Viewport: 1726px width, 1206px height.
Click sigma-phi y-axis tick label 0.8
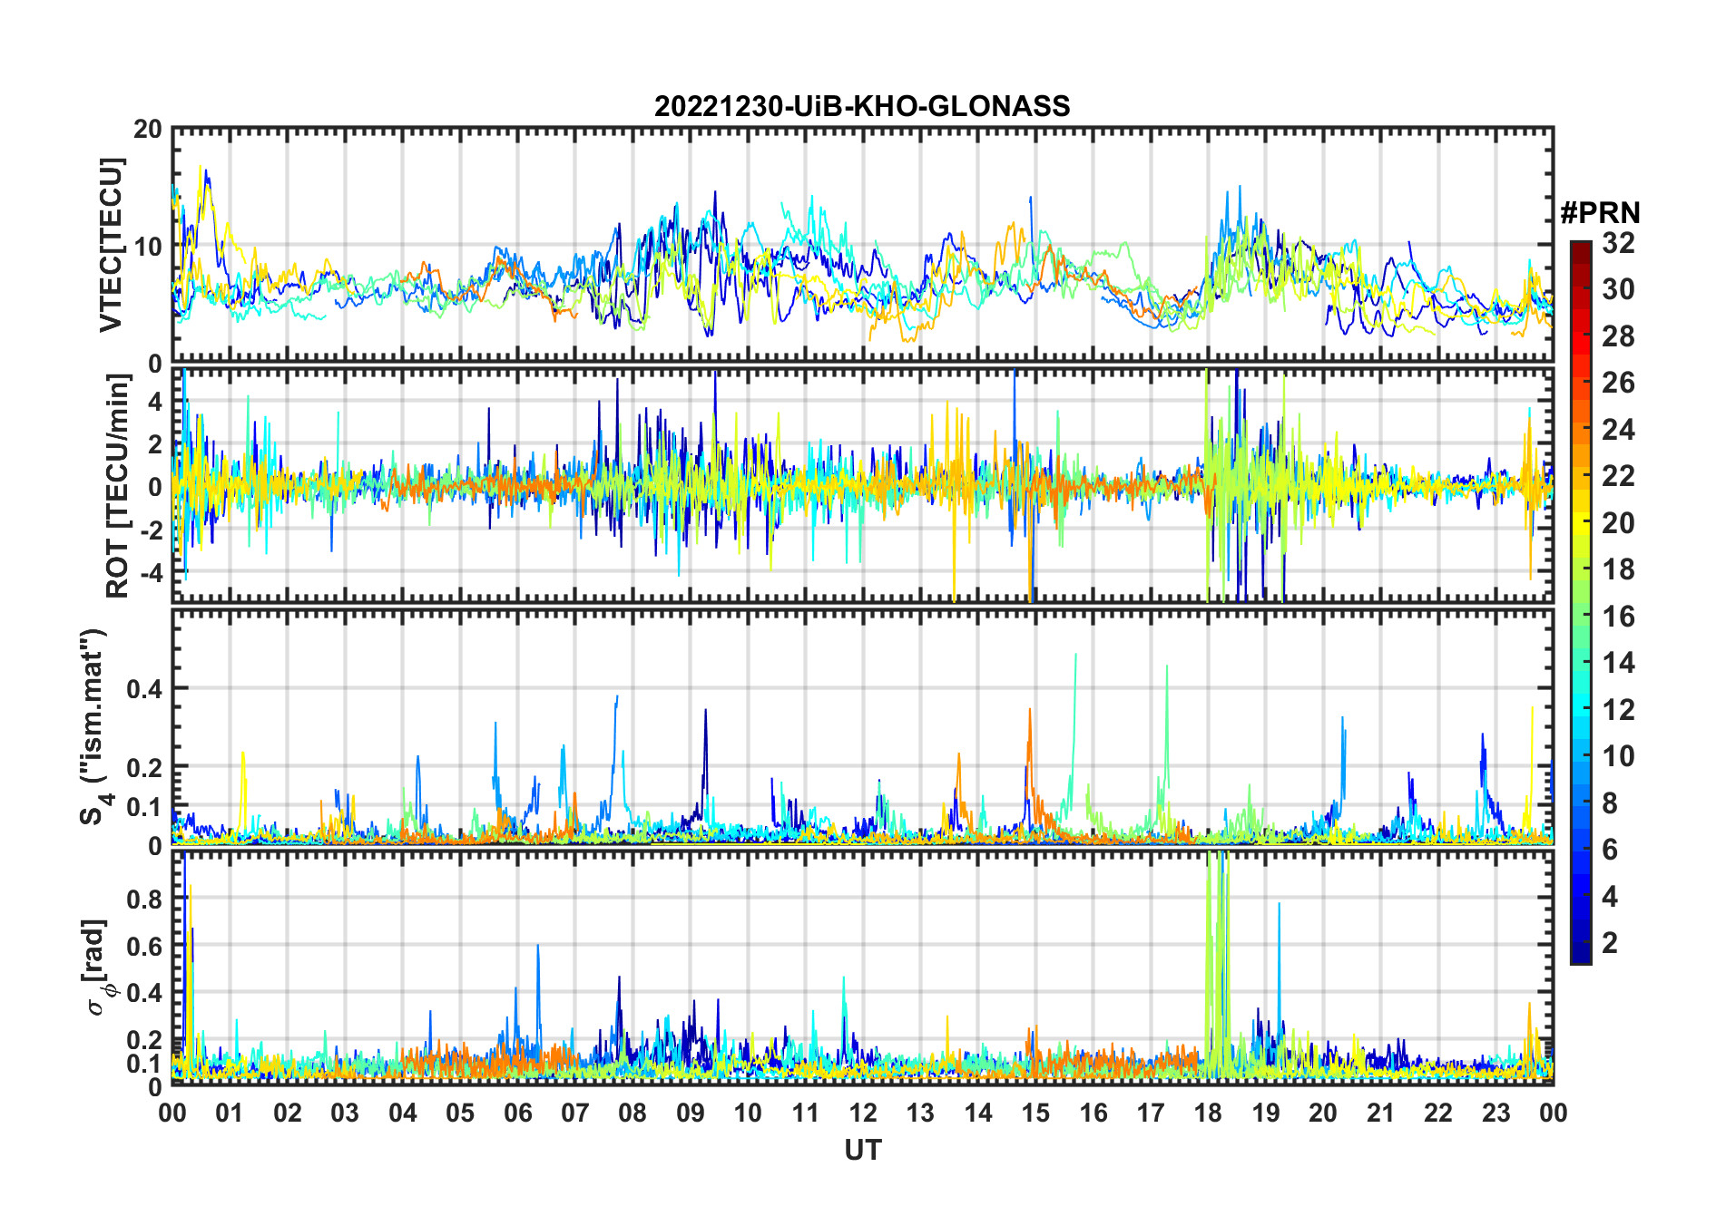(144, 899)
